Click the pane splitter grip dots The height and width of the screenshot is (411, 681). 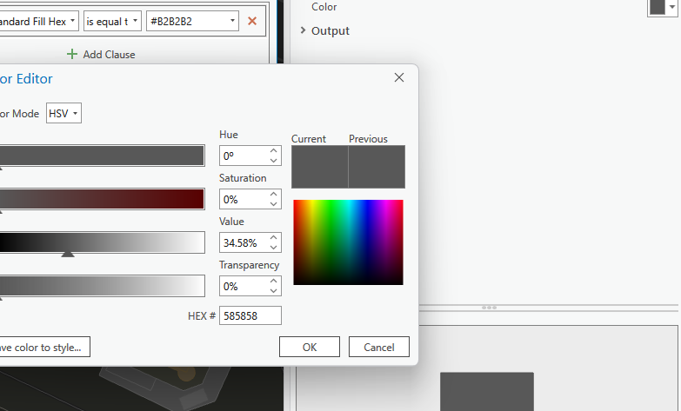(489, 308)
